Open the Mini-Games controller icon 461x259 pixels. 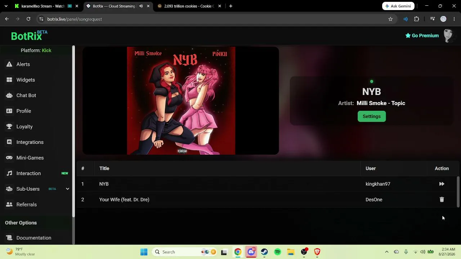tap(9, 158)
